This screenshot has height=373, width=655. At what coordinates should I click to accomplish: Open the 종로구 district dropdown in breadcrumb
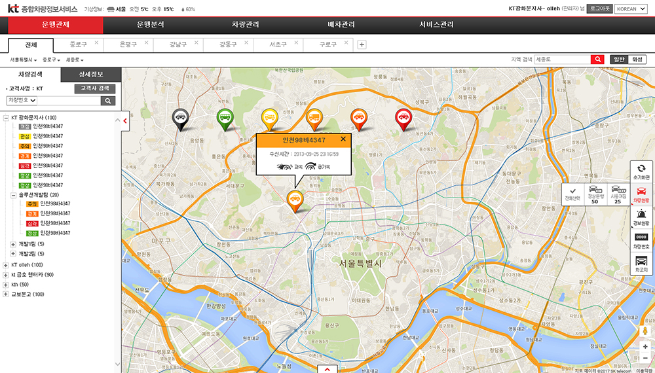coord(51,60)
